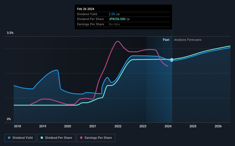The height and width of the screenshot is (146, 235).
Task: Click the JP¥256.000 dividend per share value
Action: [117, 19]
